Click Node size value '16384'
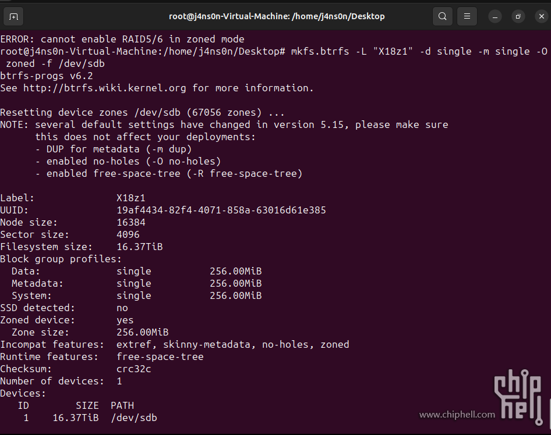 point(130,222)
